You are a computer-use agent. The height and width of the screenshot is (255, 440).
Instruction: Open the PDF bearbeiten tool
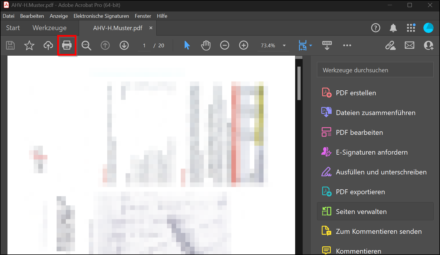359,133
